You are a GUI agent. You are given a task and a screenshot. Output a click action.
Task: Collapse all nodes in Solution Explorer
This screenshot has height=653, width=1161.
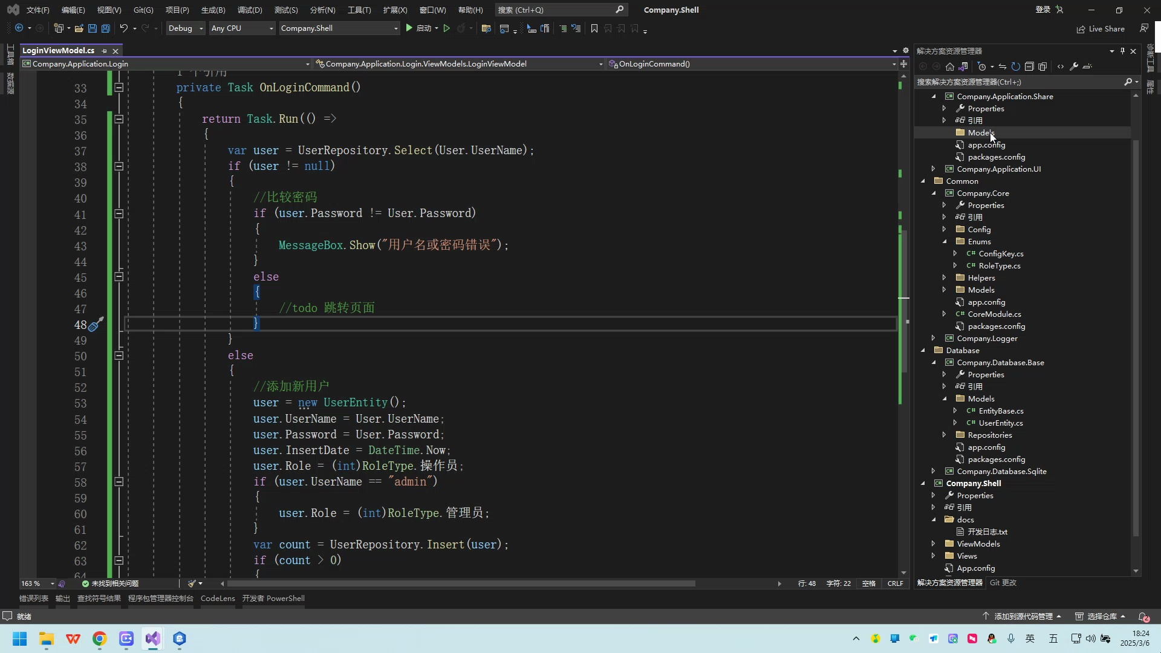coord(1029,67)
